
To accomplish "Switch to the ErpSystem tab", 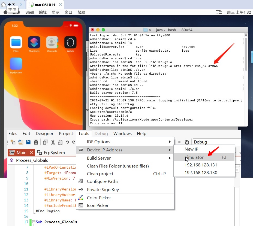I will (51, 152).
